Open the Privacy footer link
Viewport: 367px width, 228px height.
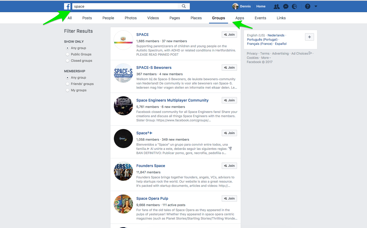(252, 54)
